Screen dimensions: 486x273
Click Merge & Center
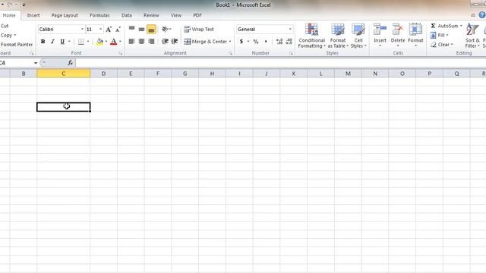206,42
